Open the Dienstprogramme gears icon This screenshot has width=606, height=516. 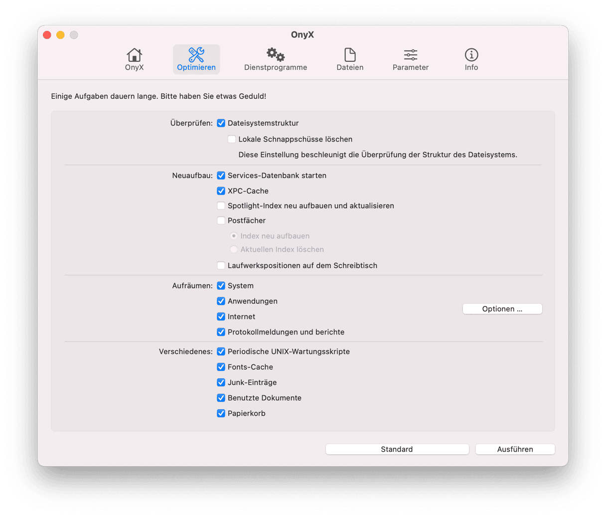point(276,54)
